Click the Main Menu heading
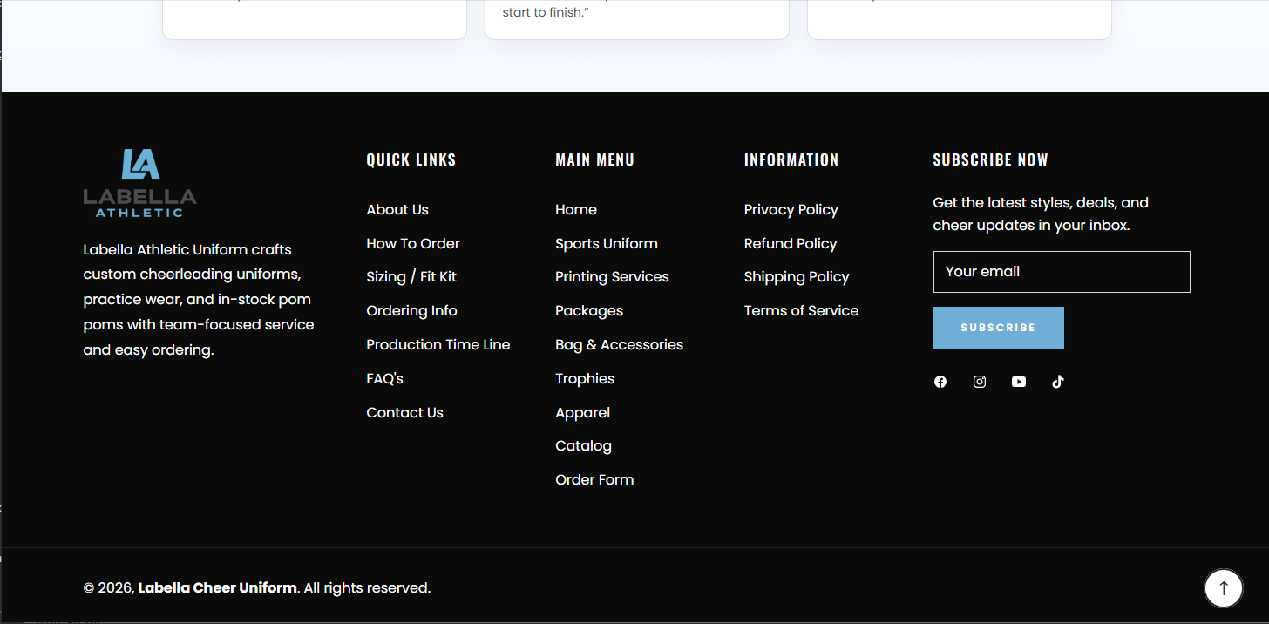 click(595, 159)
